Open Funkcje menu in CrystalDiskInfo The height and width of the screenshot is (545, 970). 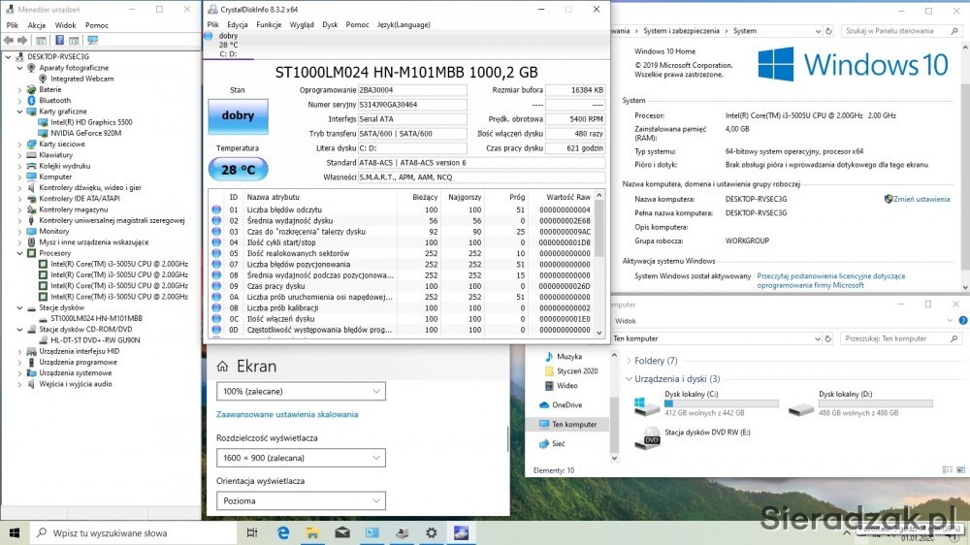269,25
